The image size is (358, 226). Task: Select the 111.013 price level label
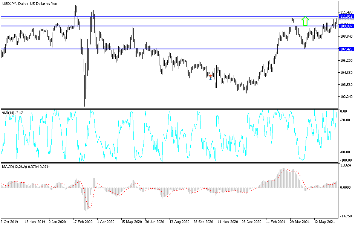[347, 17]
